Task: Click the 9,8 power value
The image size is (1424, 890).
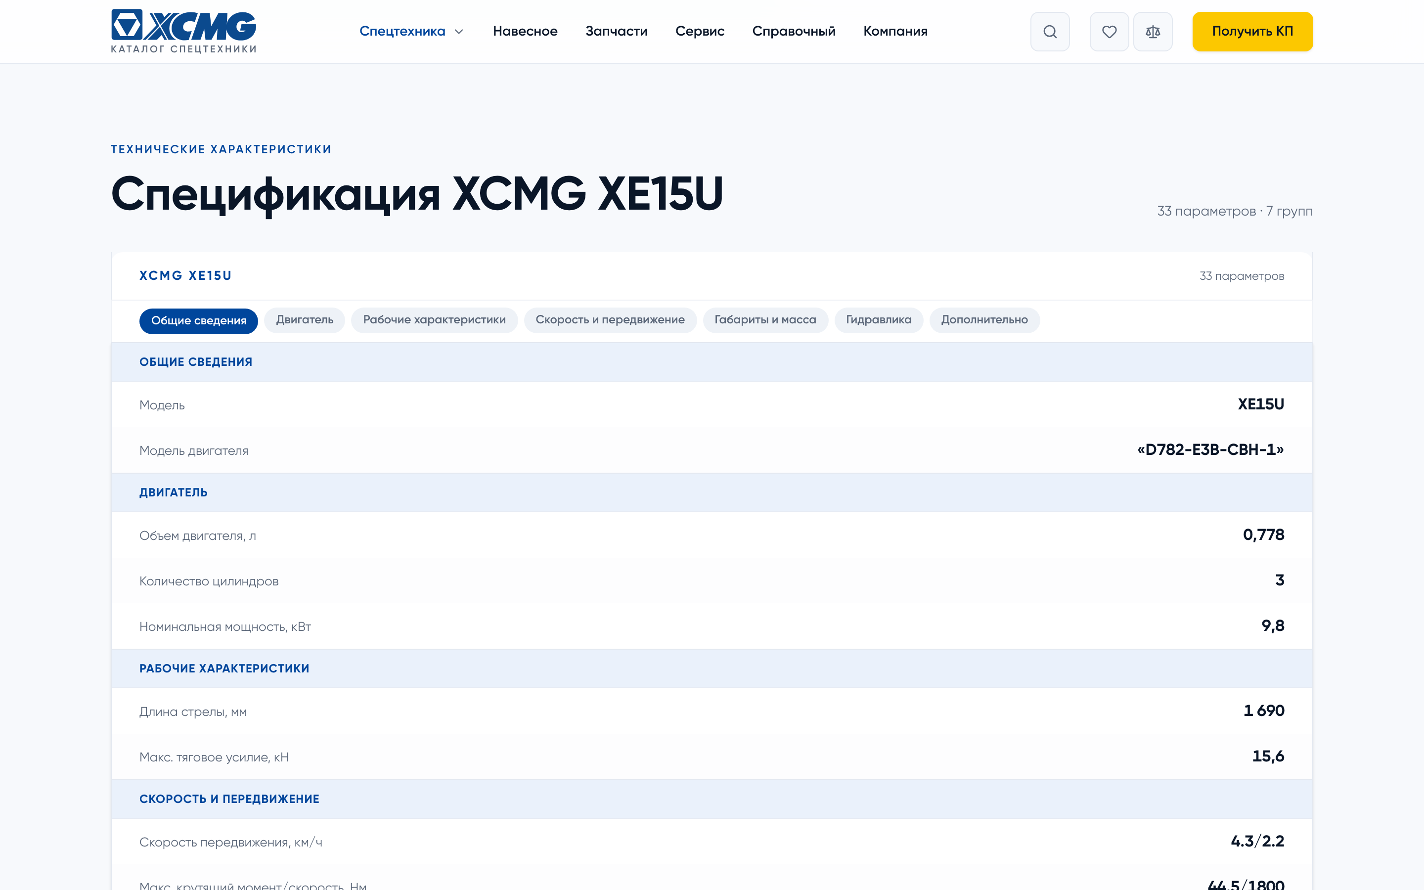Action: pos(1273,626)
